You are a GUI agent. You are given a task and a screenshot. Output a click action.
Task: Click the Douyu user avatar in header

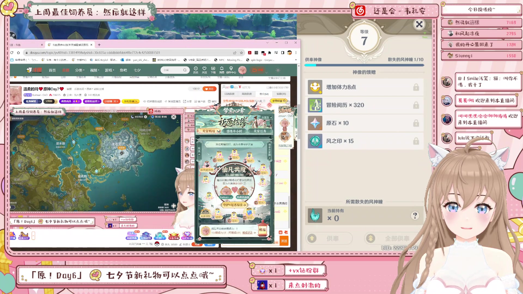point(242,70)
